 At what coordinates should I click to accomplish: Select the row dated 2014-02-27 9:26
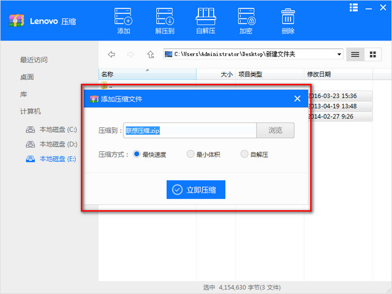(340, 116)
